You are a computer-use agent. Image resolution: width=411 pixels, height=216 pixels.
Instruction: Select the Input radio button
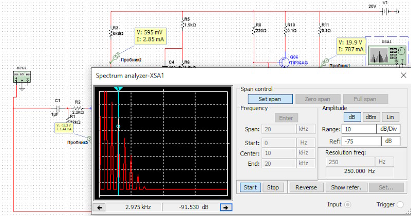pos(348,205)
